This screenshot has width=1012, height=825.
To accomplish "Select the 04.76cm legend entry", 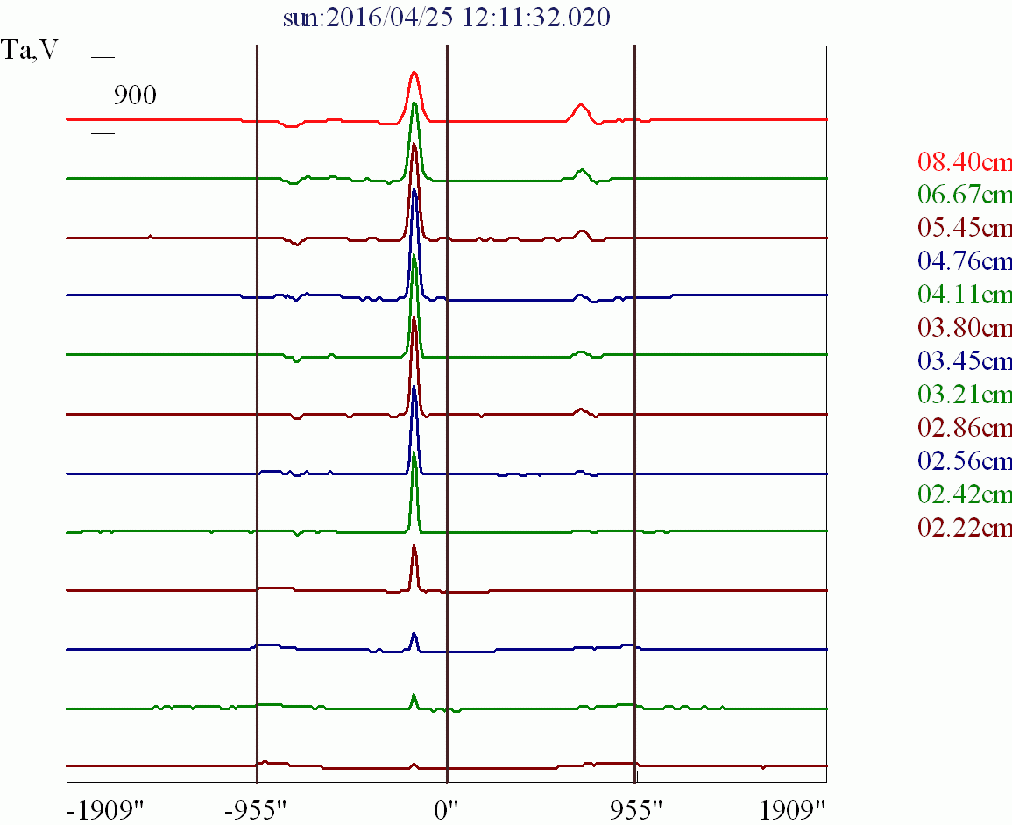I will tap(964, 261).
